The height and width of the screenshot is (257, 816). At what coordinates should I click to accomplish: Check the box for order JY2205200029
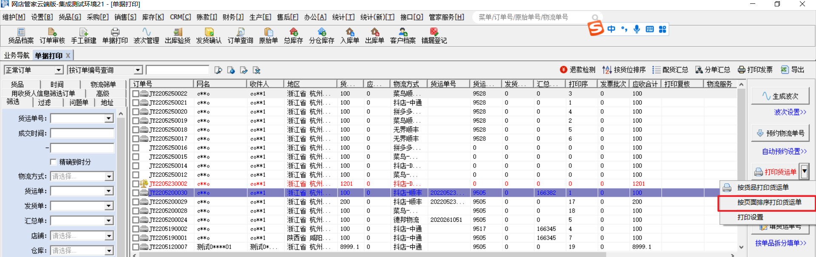click(136, 202)
